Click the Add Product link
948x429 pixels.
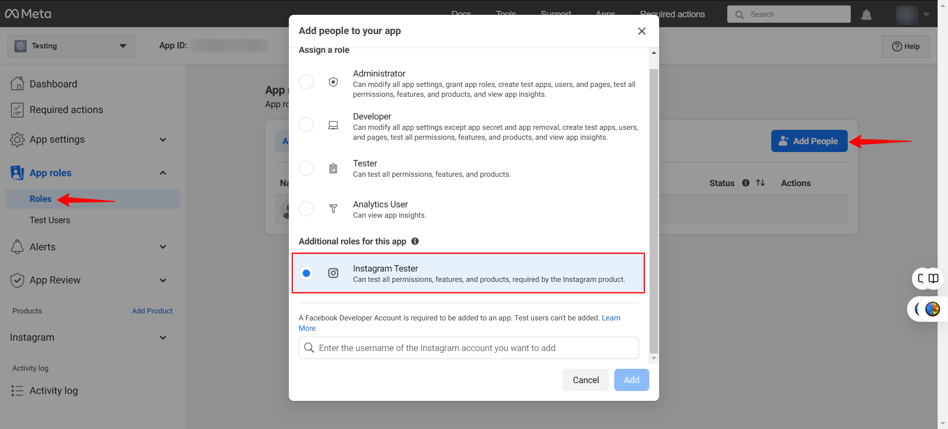pyautogui.click(x=152, y=311)
